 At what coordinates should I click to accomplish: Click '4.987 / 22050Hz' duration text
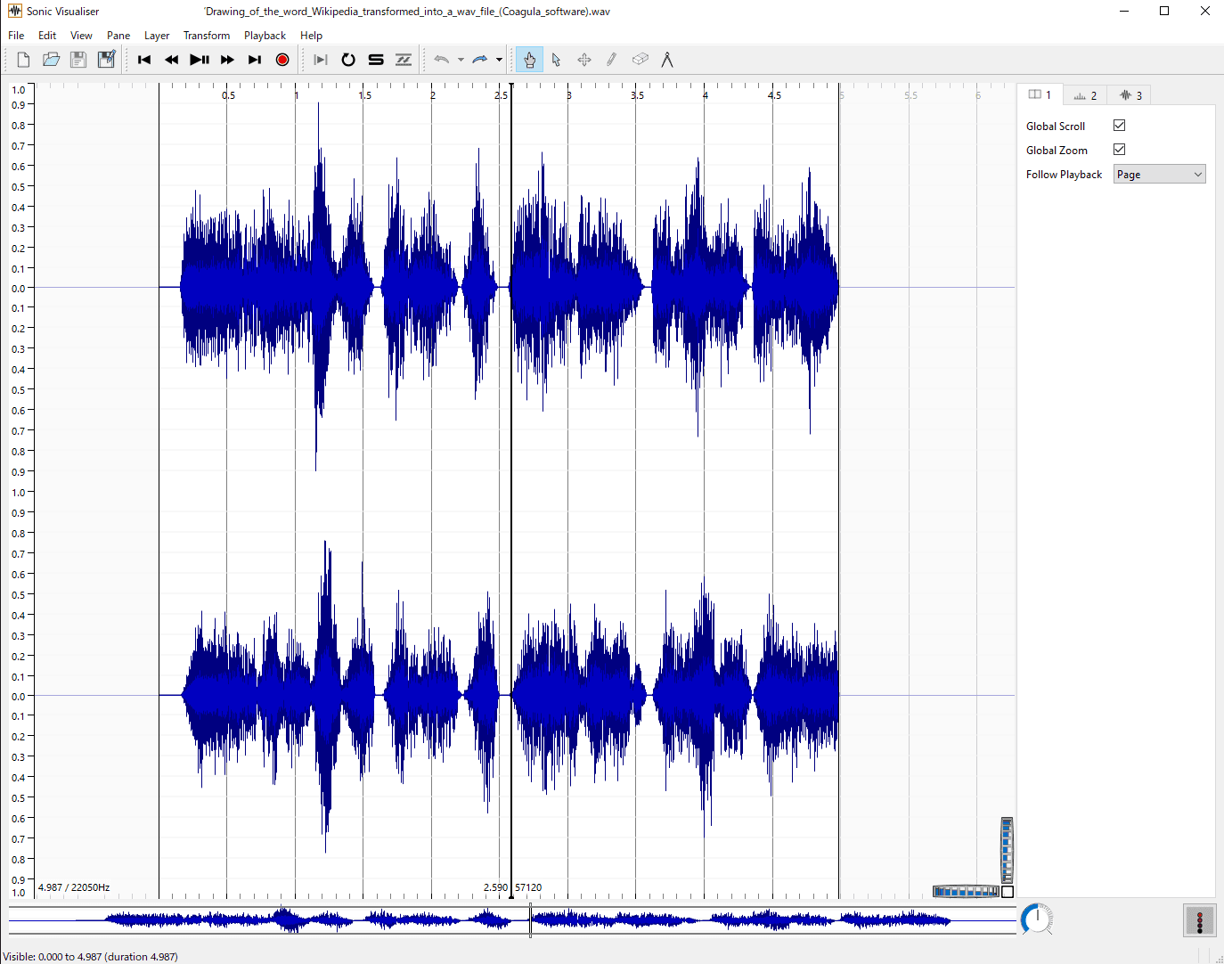(74, 887)
